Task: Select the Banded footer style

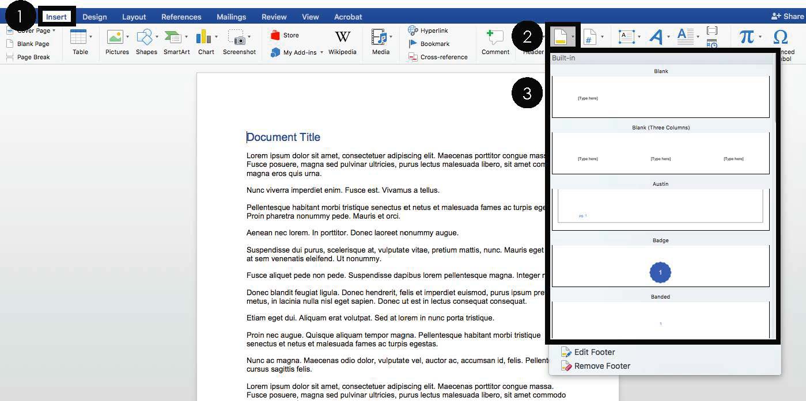Action: 661,320
